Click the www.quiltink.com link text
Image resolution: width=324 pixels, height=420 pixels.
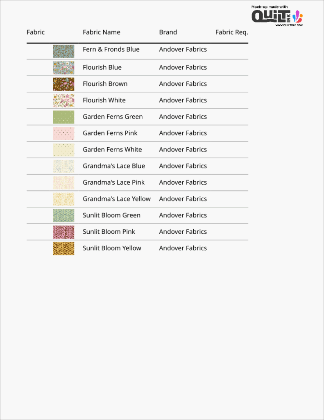click(289, 25)
